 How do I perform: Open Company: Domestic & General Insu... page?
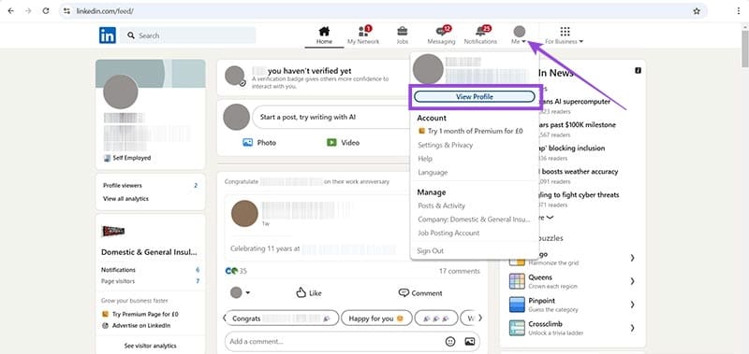tap(474, 219)
